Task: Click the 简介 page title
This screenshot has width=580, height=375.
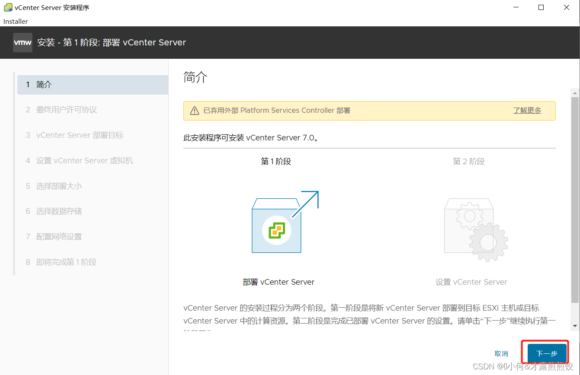Action: click(195, 77)
